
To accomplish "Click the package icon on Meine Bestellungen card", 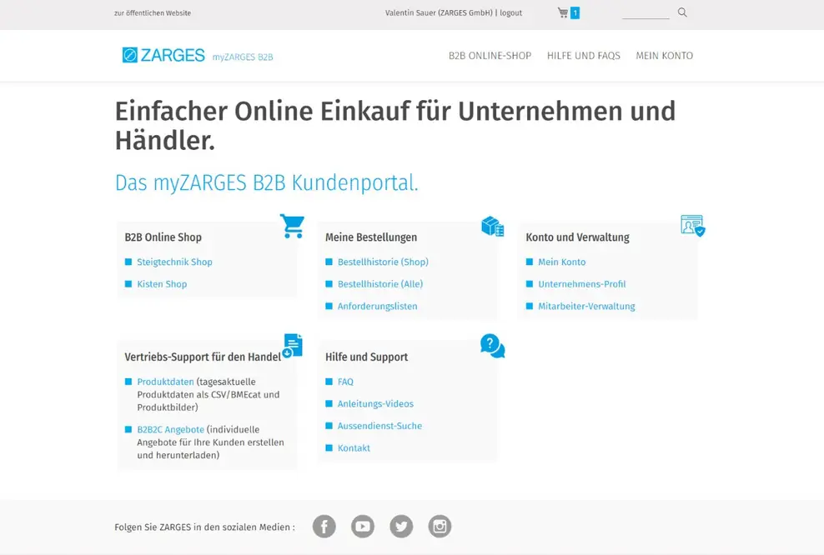I will pos(493,227).
